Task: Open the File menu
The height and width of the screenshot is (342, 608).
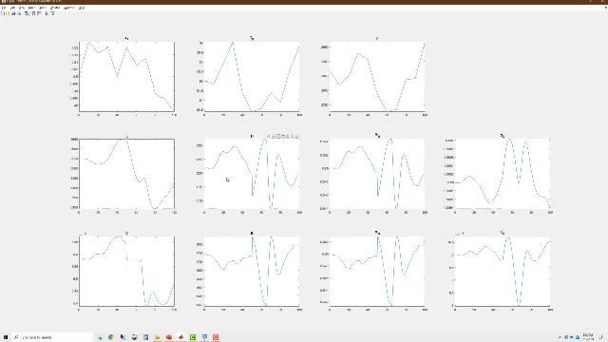Action: [x=3, y=8]
